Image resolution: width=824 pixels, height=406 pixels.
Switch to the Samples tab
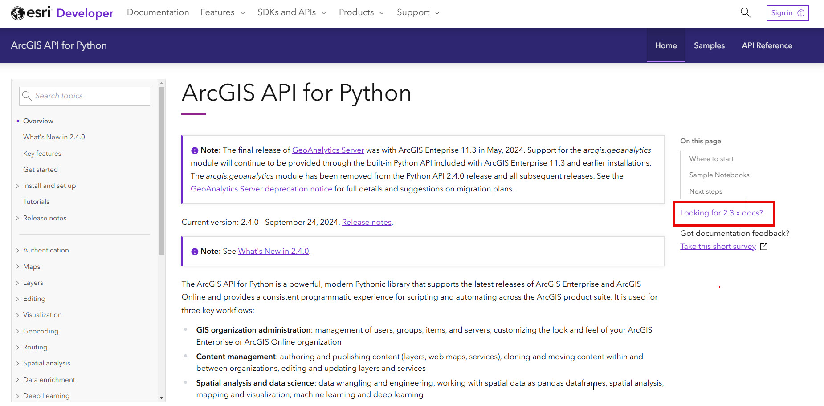(x=709, y=45)
